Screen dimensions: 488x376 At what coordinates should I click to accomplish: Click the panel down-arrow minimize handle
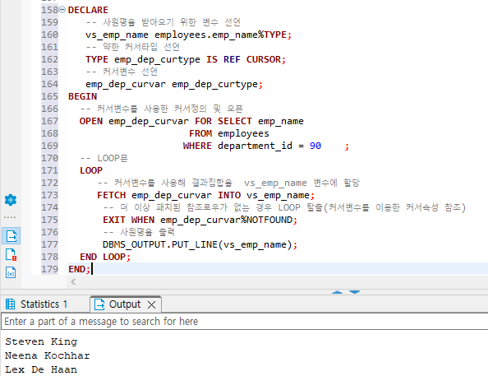354,292
